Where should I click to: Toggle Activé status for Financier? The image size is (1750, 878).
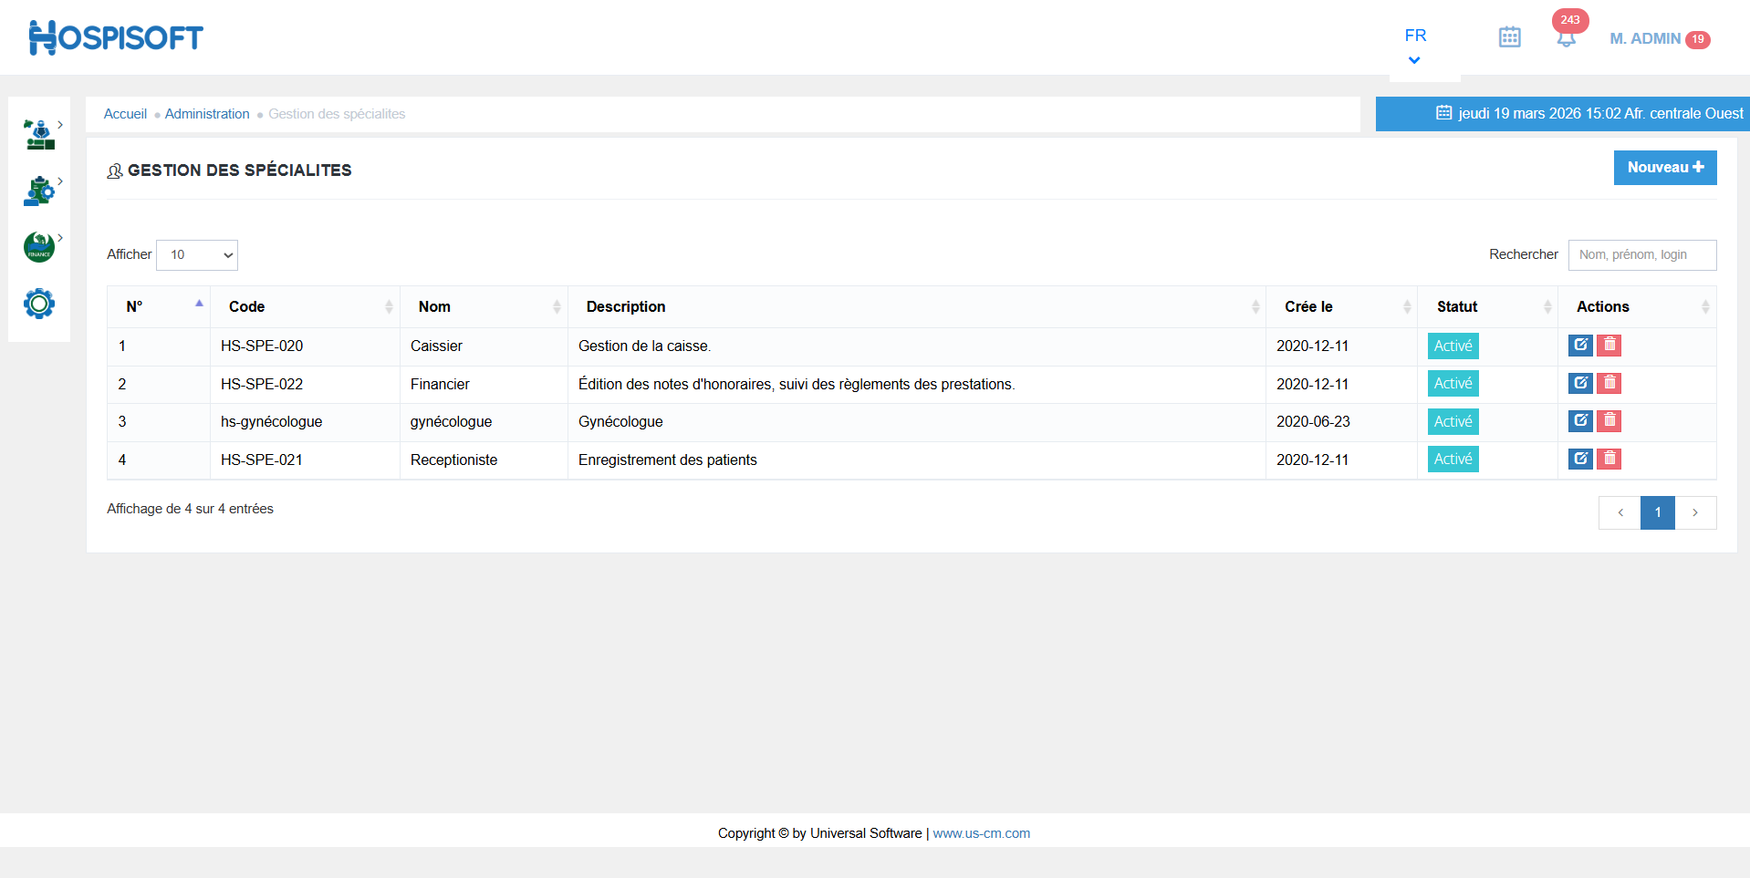pyautogui.click(x=1453, y=384)
